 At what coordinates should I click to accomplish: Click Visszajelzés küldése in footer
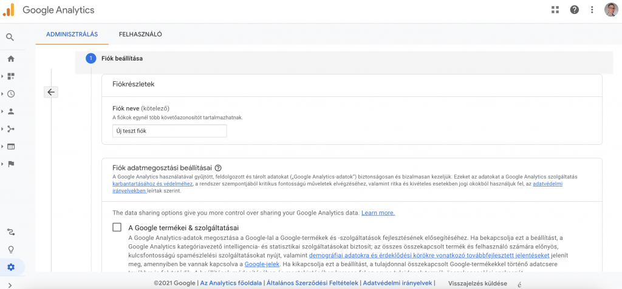[x=477, y=284]
